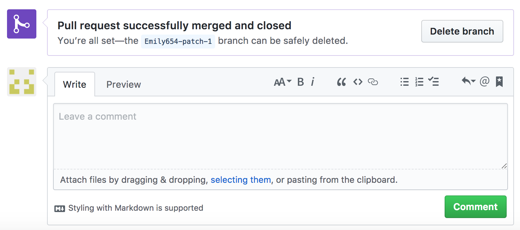Click the Markdown styling support icon
This screenshot has width=520, height=230.
[x=59, y=208]
